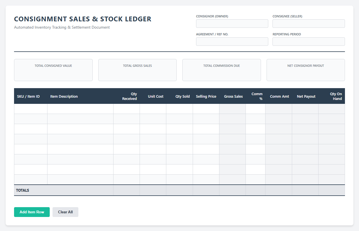Screen dimensions: 359x231
Task: Click the TOTALS row label
Action: (22, 190)
